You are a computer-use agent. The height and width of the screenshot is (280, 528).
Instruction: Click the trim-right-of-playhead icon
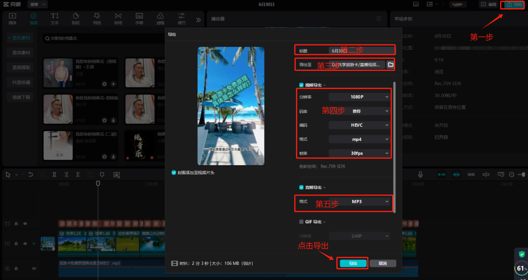[x=78, y=174]
